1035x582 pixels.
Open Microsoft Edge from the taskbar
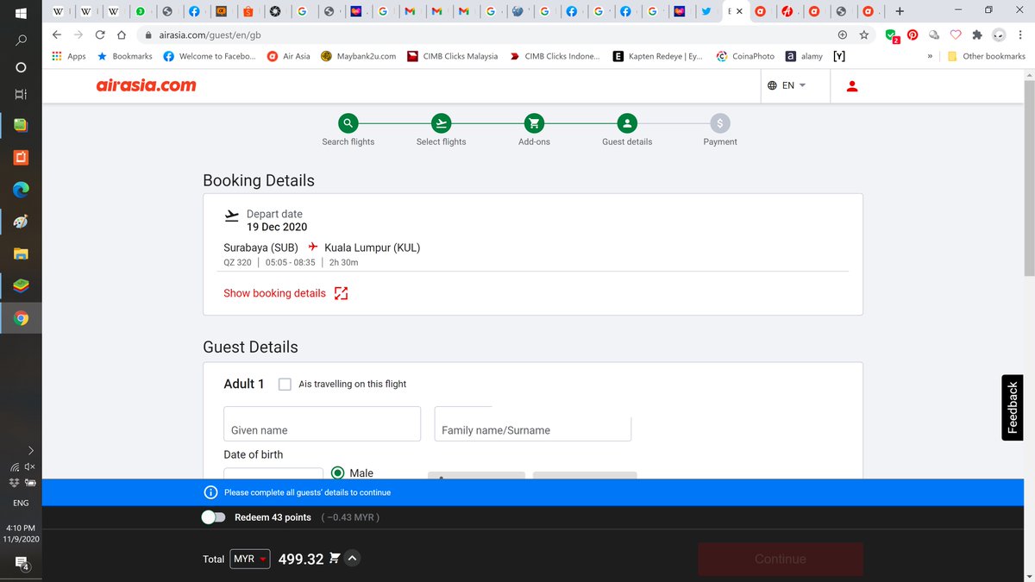(x=21, y=189)
